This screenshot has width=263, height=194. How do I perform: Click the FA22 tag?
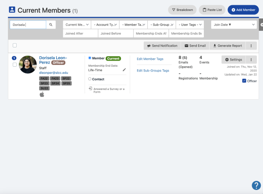tap(44, 79)
